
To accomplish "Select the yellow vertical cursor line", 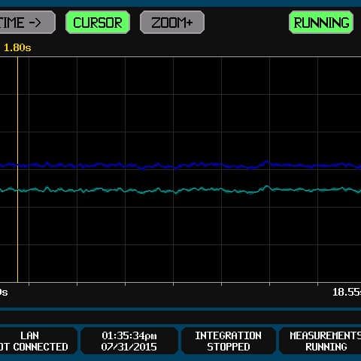I will pyautogui.click(x=17, y=169).
